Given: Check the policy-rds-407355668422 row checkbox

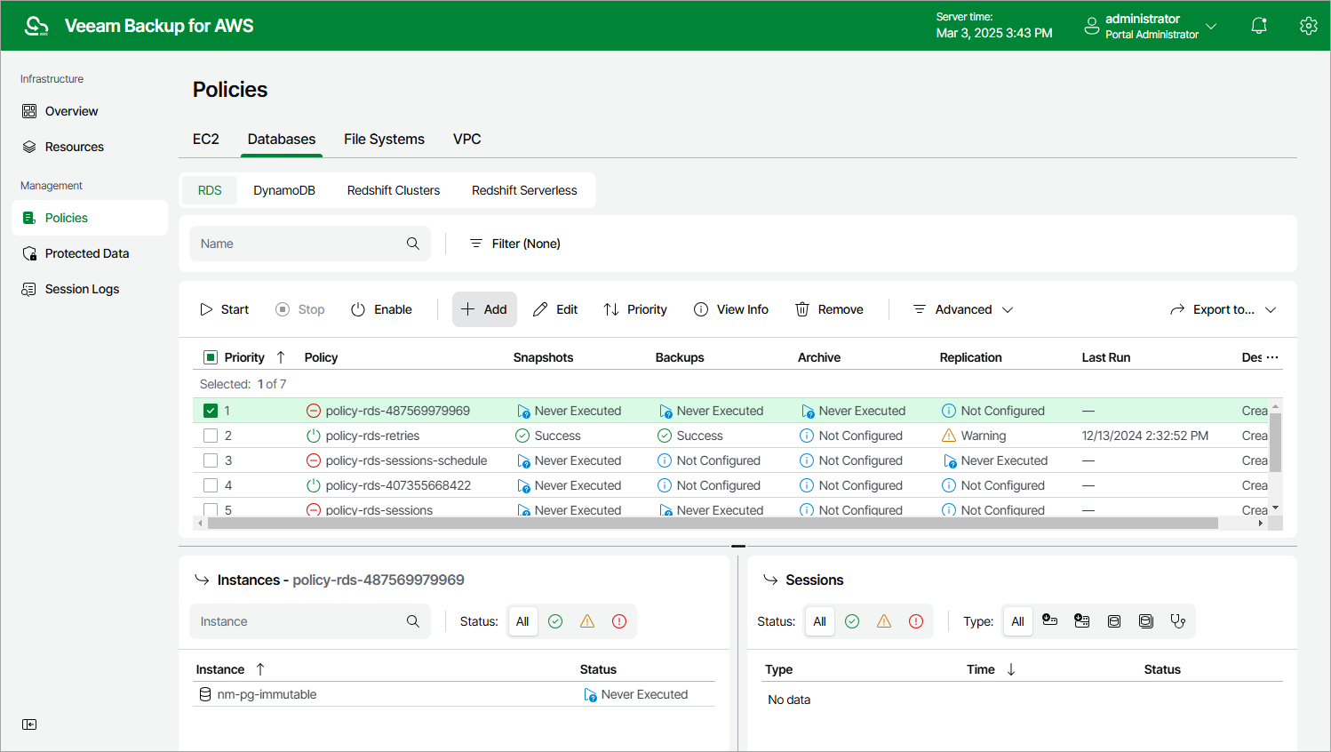Looking at the screenshot, I should (211, 485).
